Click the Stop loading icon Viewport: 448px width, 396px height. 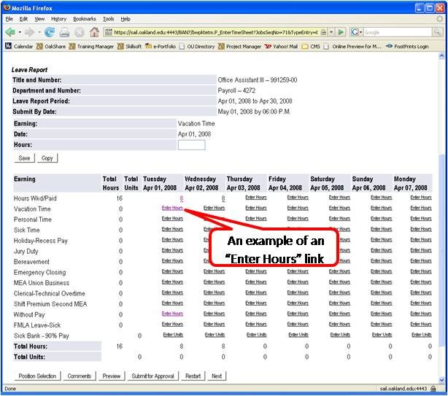pyautogui.click(x=80, y=32)
